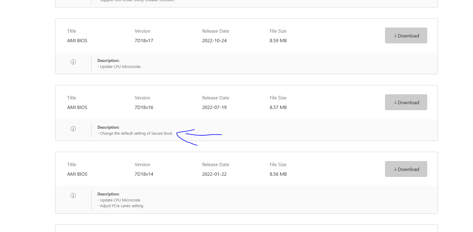Select file size 8.57 MB
This screenshot has width=473, height=232.
[x=278, y=107]
